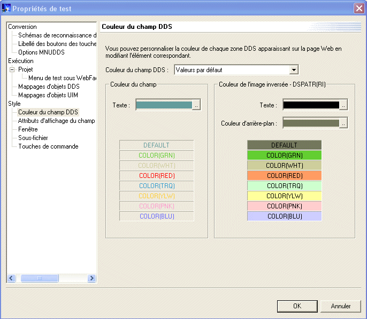The image size is (367, 319).
Task: Select orange COLOR(RED) inverse image row
Action: point(285,175)
